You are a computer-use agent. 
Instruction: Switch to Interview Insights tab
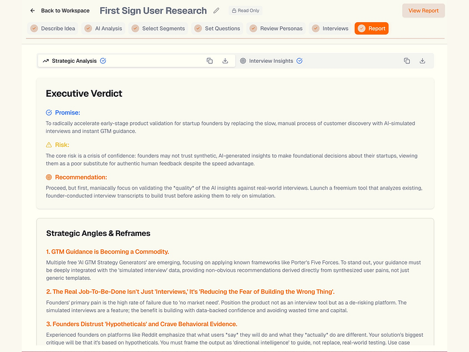pos(334,61)
